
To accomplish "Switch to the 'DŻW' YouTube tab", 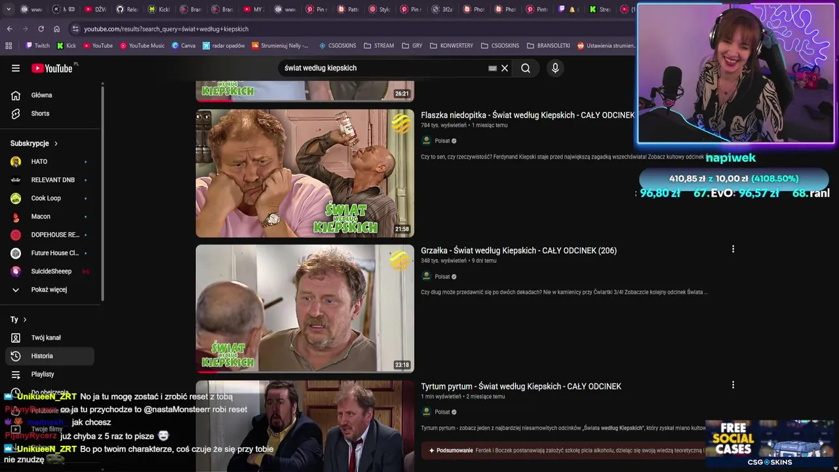I will point(95,9).
